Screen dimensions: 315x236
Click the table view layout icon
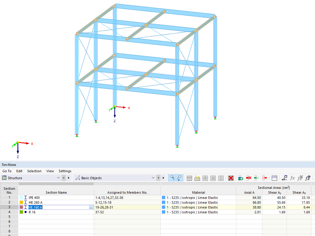point(274,178)
